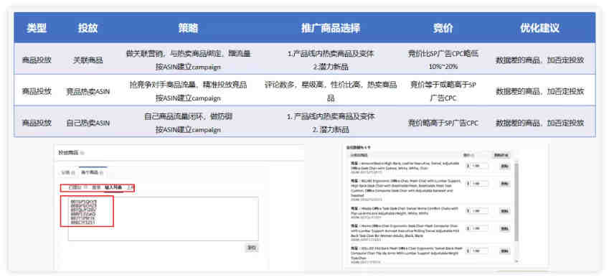Screen dimensions: 609x280
Task: Click strategy text 自己商品流量闭环，做防御
Action: [189, 116]
